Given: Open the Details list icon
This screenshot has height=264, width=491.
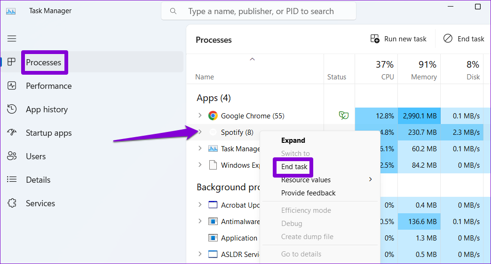Looking at the screenshot, I should click(x=12, y=179).
